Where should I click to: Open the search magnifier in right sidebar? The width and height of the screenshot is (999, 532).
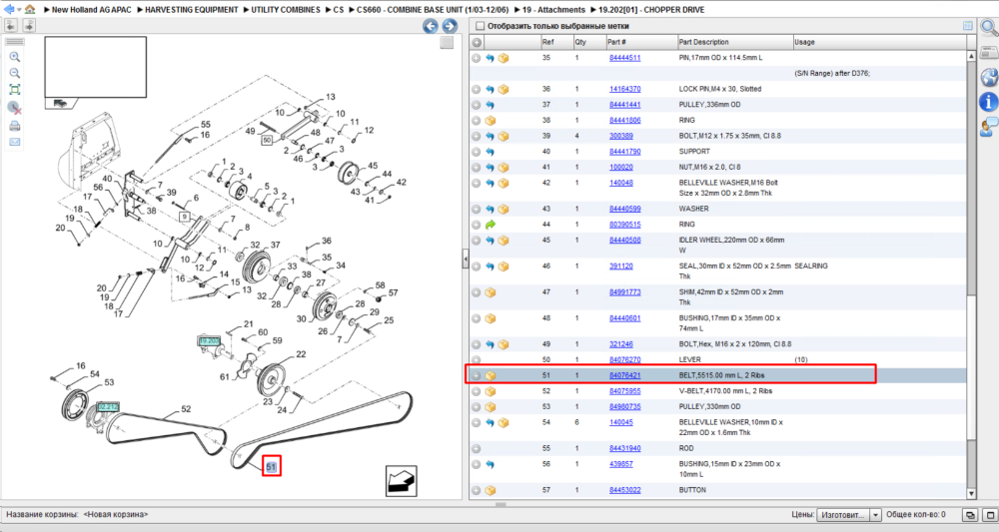coord(989,27)
